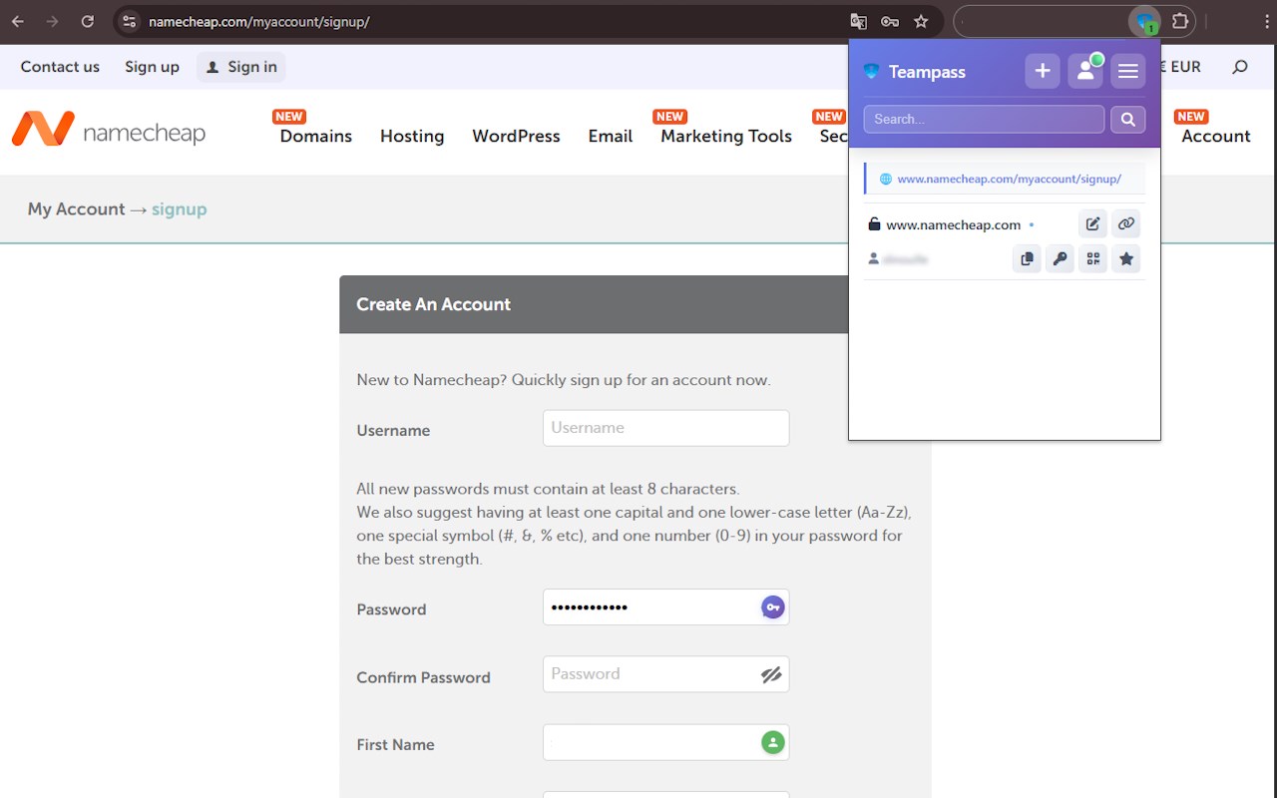Open the Domains menu

(315, 136)
